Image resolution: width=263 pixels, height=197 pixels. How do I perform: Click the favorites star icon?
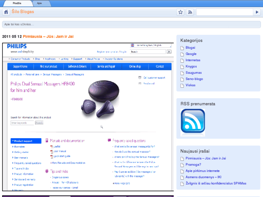(181, 12)
